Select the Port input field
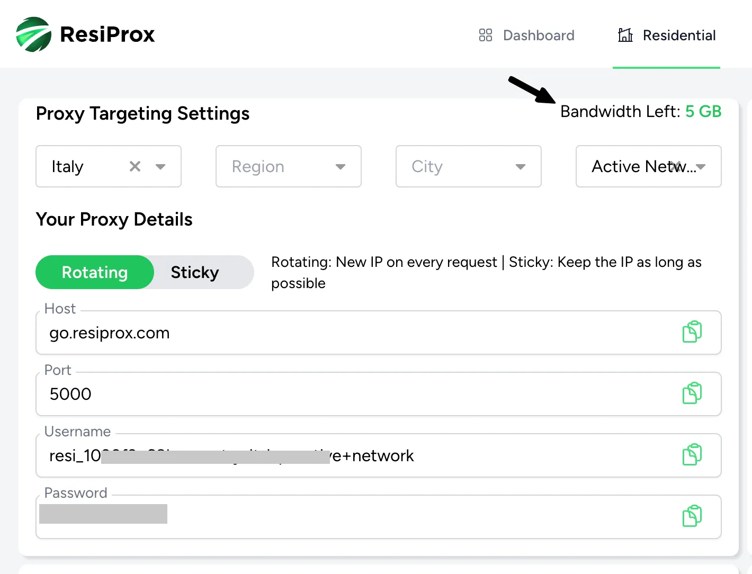Image resolution: width=752 pixels, height=574 pixels. [212, 394]
